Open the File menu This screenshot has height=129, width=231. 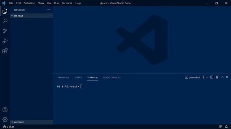(x=11, y=3)
